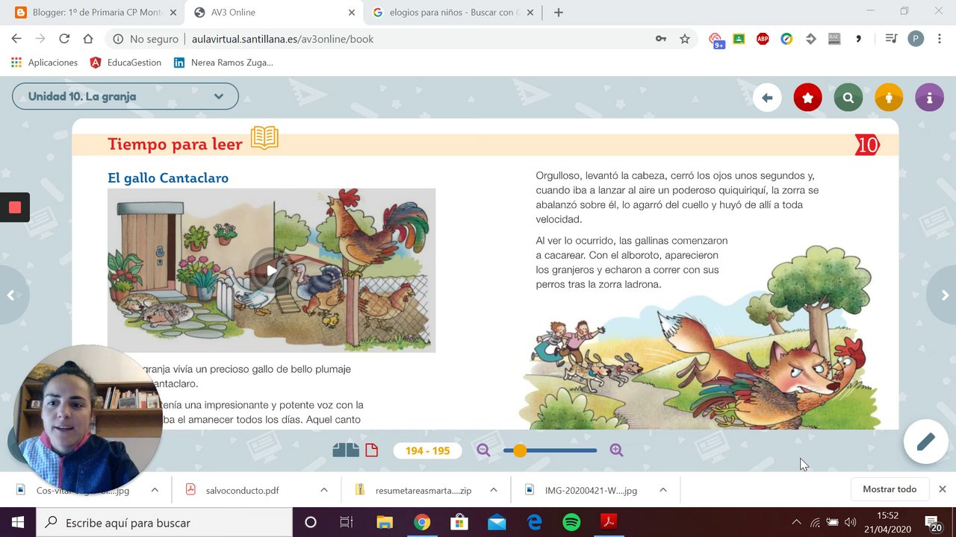The width and height of the screenshot is (956, 537).
Task: Click the orange person button
Action: [889, 98]
